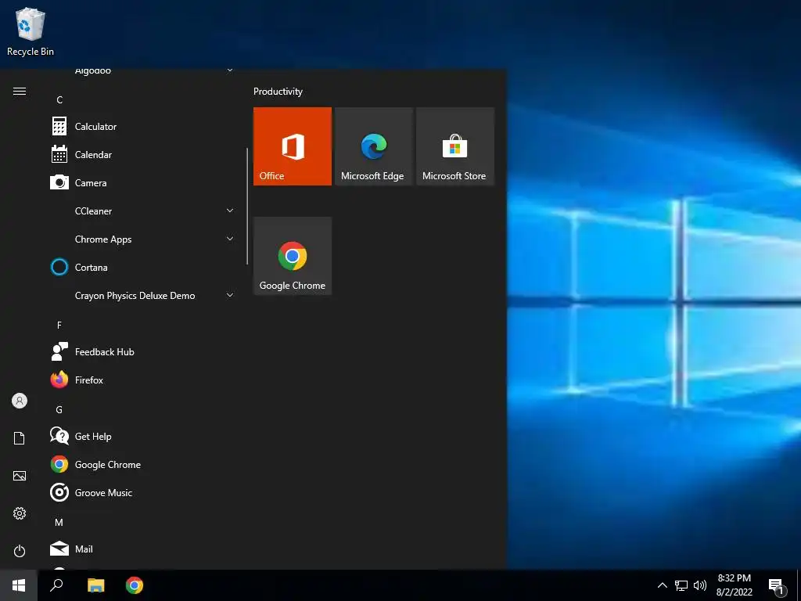Select the Recycle Bin desktop icon
Image resolution: width=801 pixels, height=601 pixels.
click(x=31, y=31)
